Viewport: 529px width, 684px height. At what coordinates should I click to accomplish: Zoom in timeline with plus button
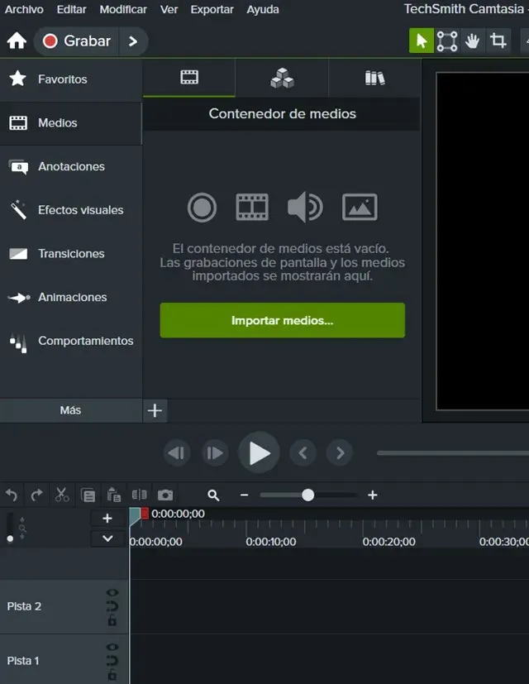coord(373,495)
